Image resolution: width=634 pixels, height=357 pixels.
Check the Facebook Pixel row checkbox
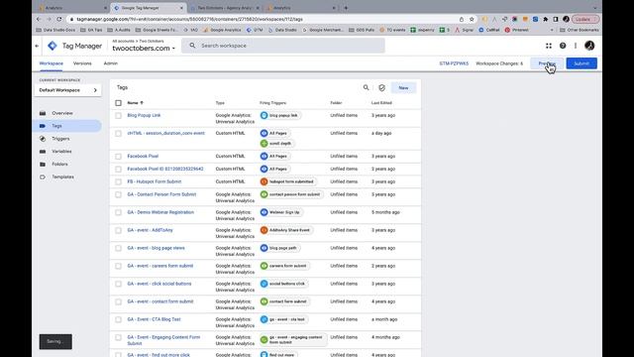tap(118, 157)
